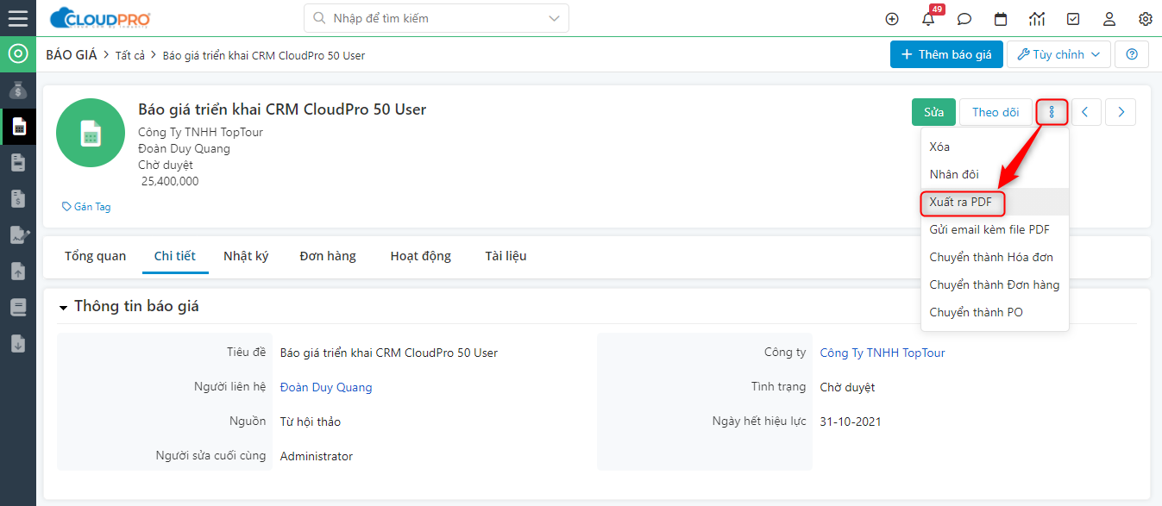
Task: Go to previous record with left chevron
Action: pyautogui.click(x=1086, y=112)
